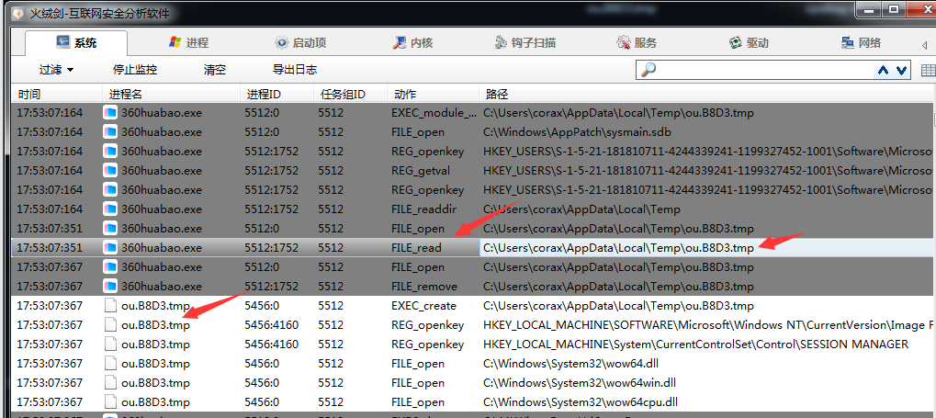Click the 360huabao.exe icon in FILE_read row

[x=111, y=248]
